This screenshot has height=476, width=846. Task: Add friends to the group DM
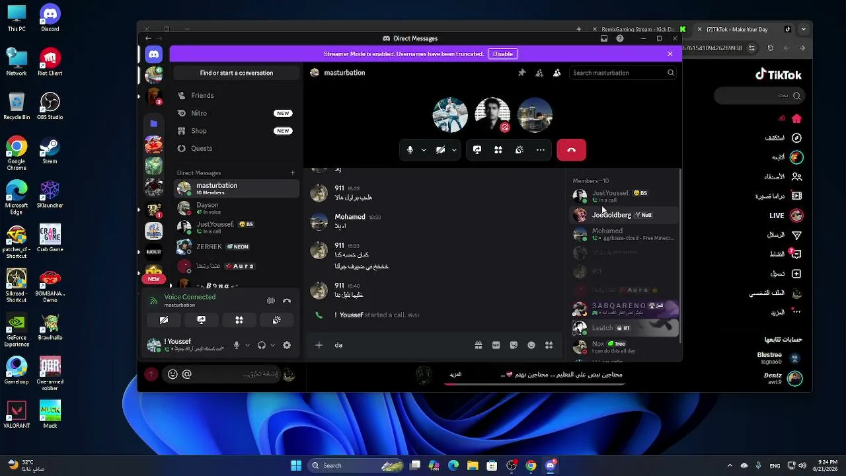click(539, 73)
